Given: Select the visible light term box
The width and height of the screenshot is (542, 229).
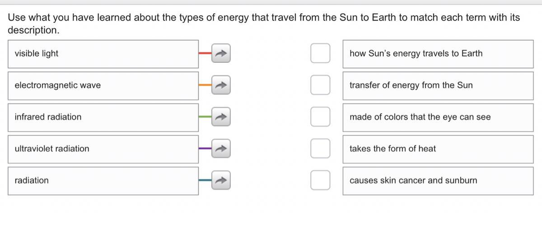Looking at the screenshot, I should click(x=103, y=54).
